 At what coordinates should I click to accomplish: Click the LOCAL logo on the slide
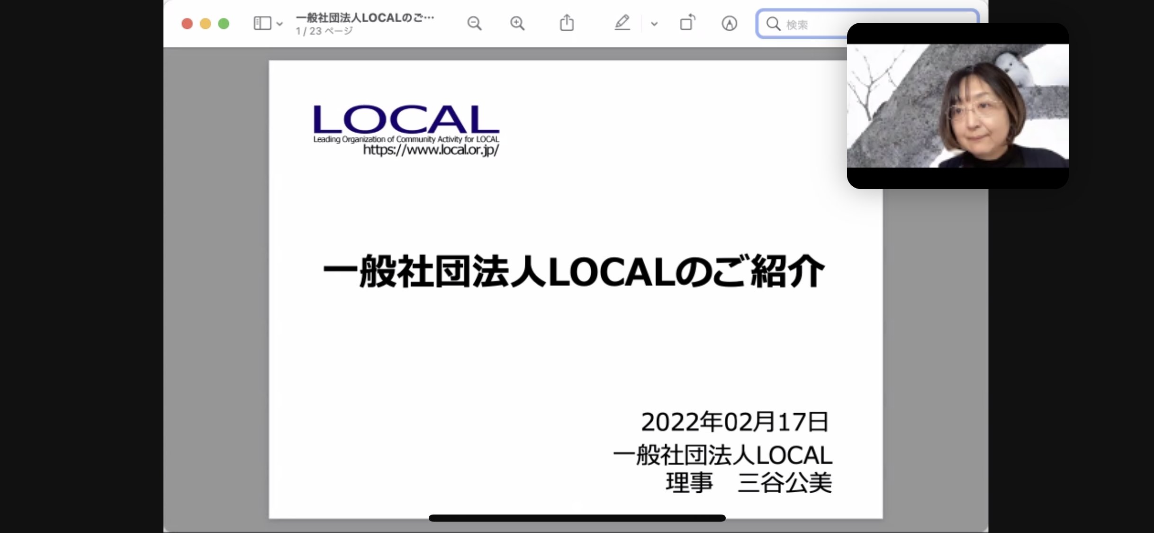(x=406, y=119)
